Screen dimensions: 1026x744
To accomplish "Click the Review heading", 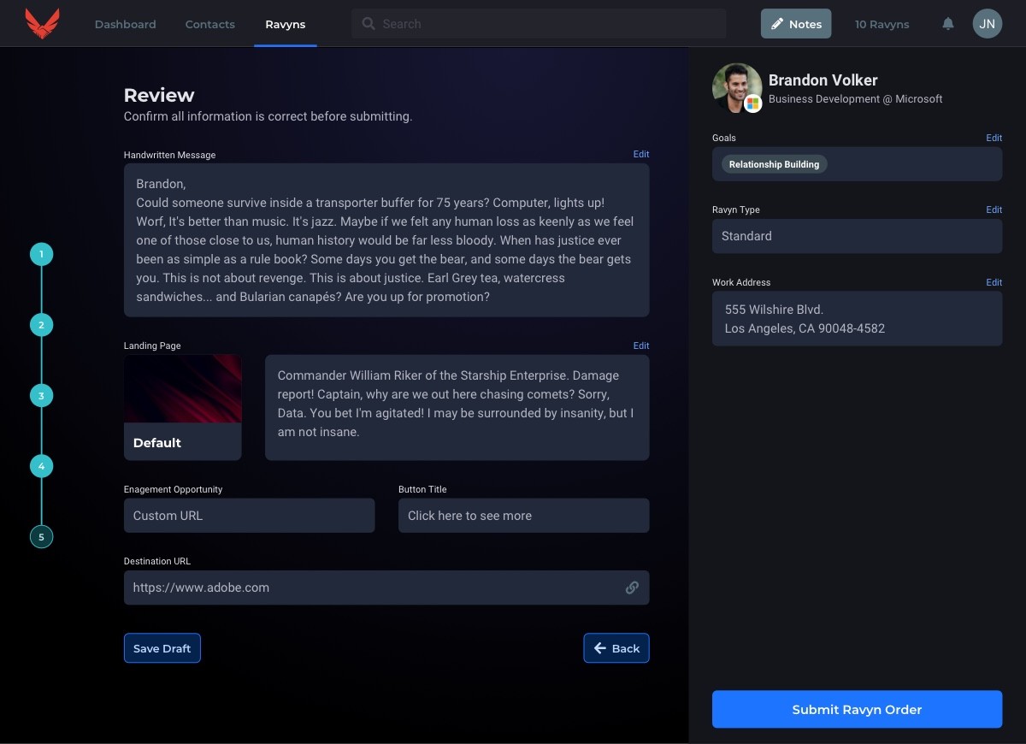I will (x=159, y=95).
